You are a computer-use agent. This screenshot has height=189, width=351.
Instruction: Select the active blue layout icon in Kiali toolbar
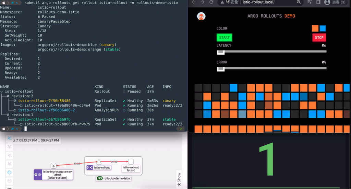point(9,138)
